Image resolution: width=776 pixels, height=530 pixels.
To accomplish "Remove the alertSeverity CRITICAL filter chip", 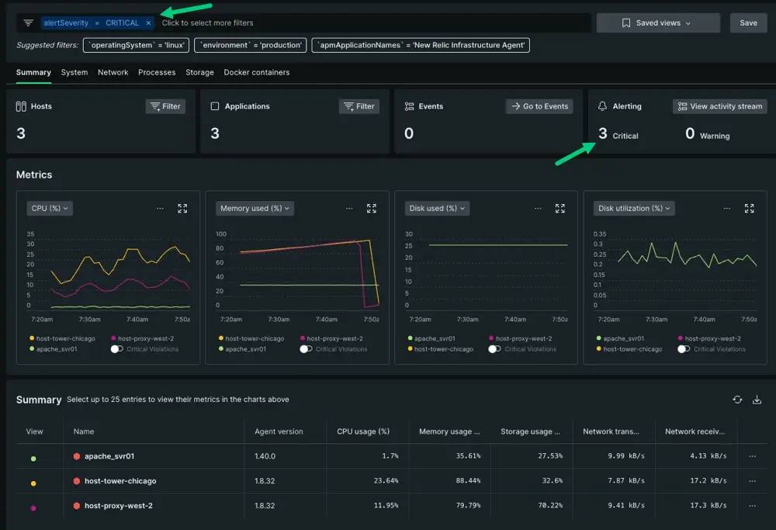I will click(x=148, y=23).
